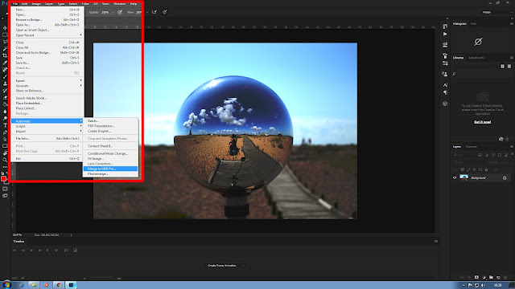515x289 pixels.
Task: Choose Contact Sheet II
Action: (110, 146)
